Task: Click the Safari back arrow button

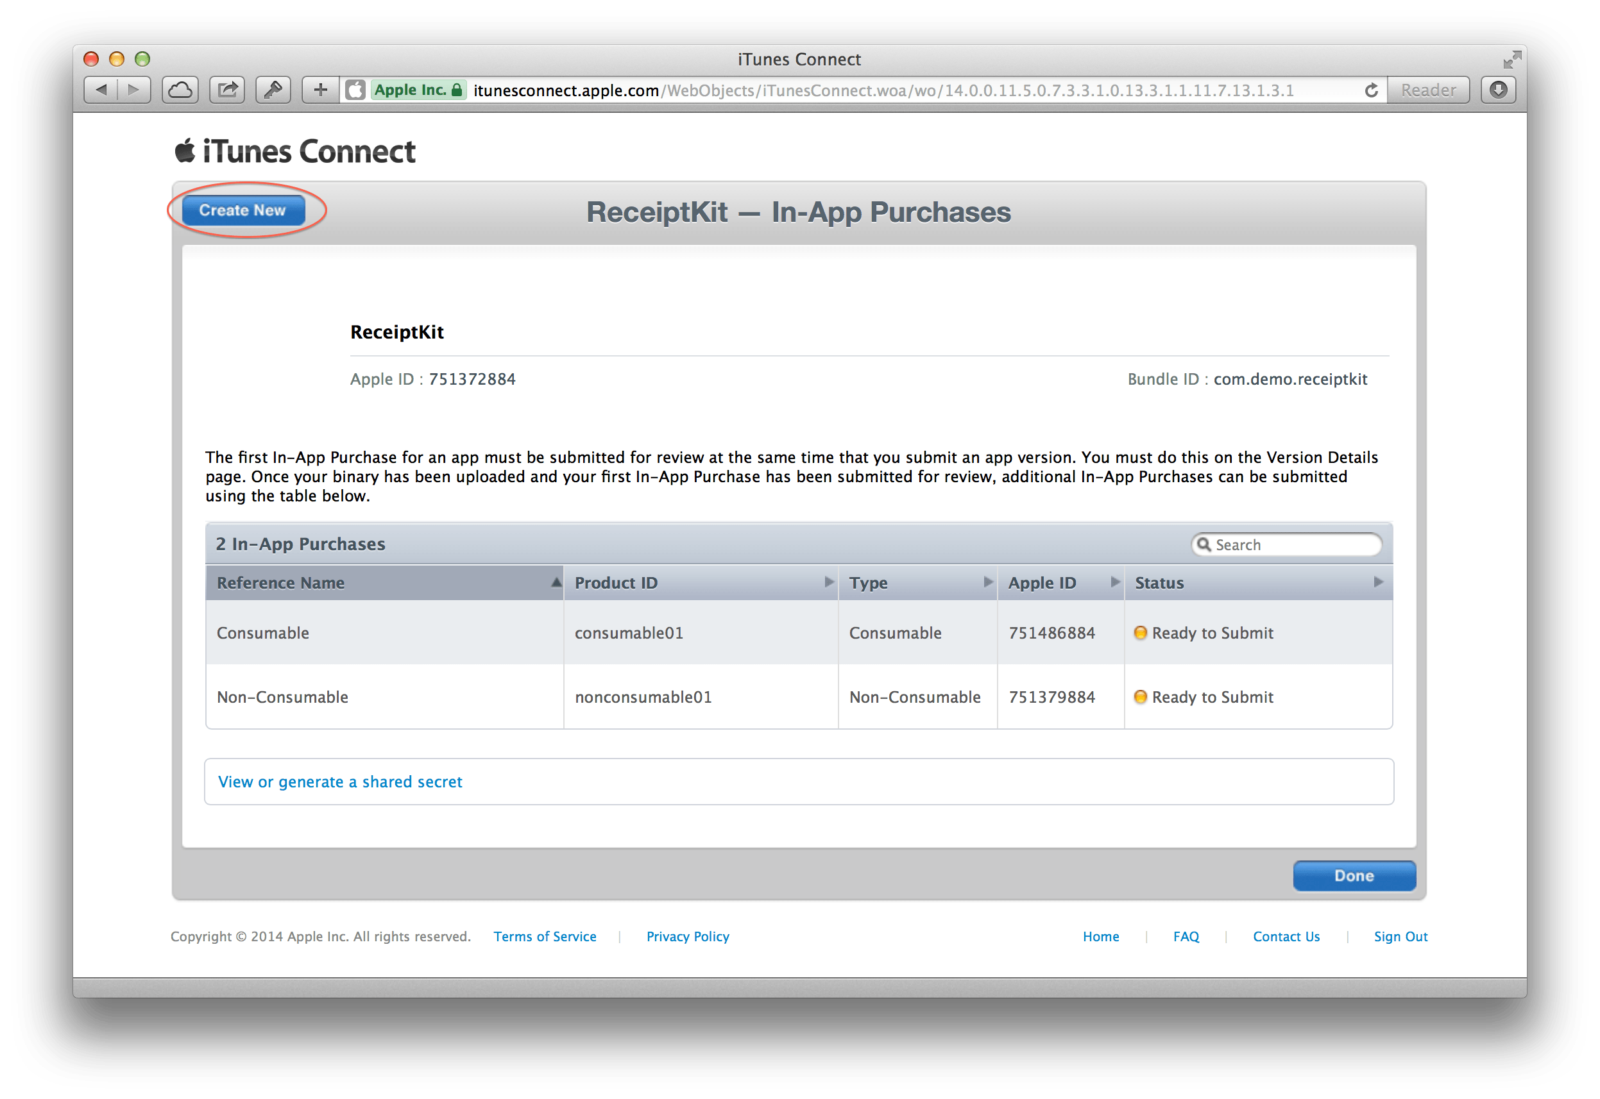Action: pyautogui.click(x=101, y=90)
